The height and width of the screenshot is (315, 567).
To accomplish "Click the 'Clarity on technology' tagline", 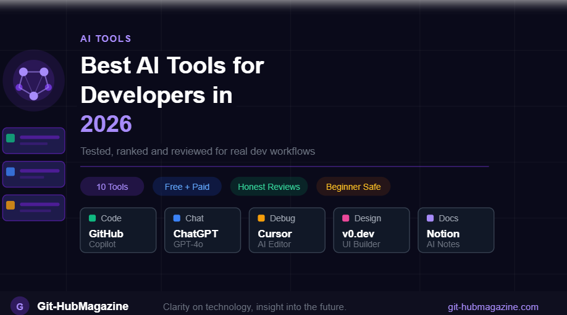I will pyautogui.click(x=254, y=307).
